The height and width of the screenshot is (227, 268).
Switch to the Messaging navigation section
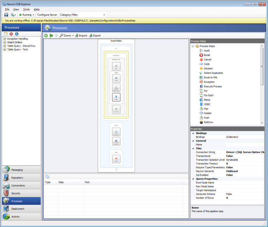coord(21,170)
